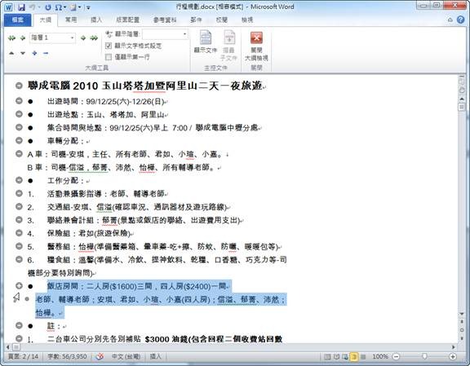Image resolution: width=470 pixels, height=366 pixels.
Task: Switch to Draft view icon
Action: [x=363, y=356]
